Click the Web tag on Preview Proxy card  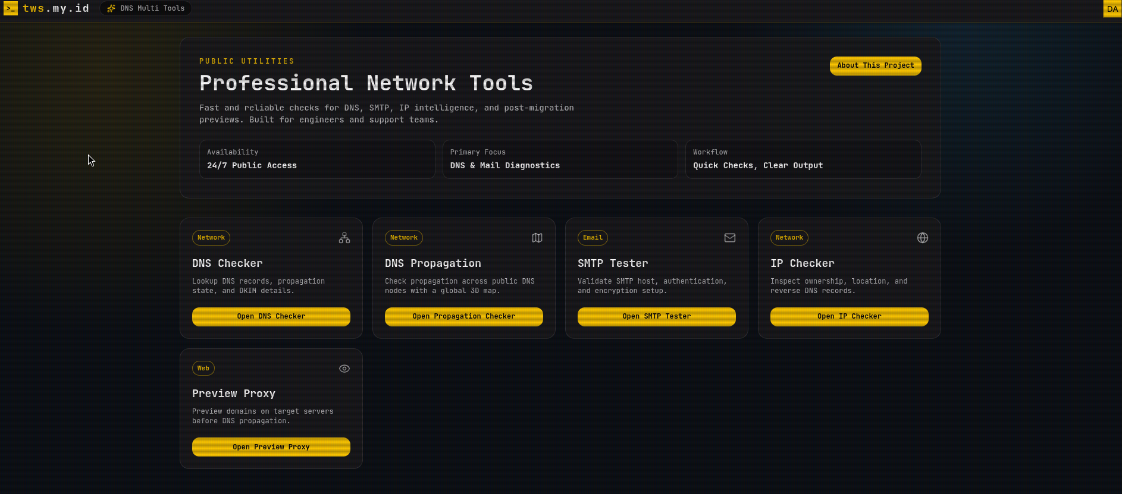203,369
